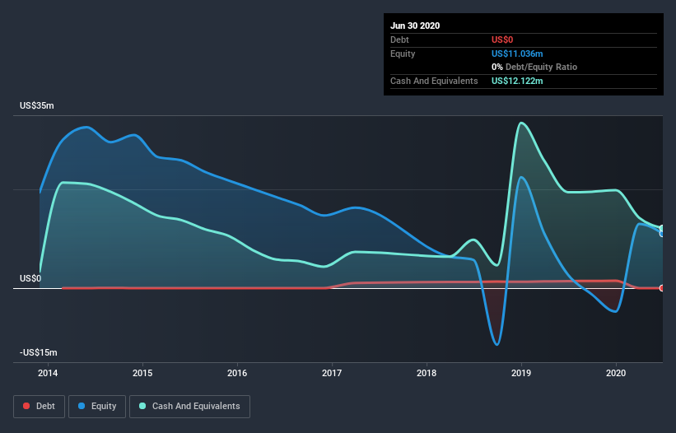Click the Jun 30 2020 tooltip date heading
This screenshot has width=676, height=433.
coord(415,26)
